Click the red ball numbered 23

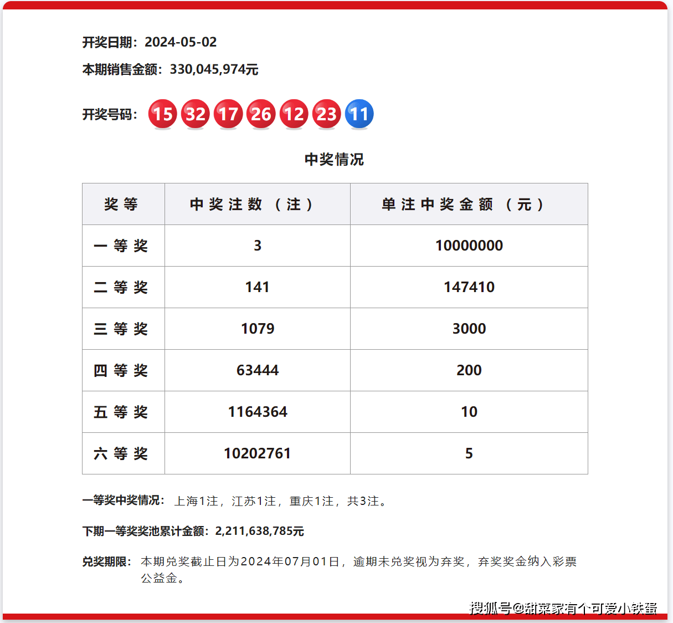(x=327, y=114)
